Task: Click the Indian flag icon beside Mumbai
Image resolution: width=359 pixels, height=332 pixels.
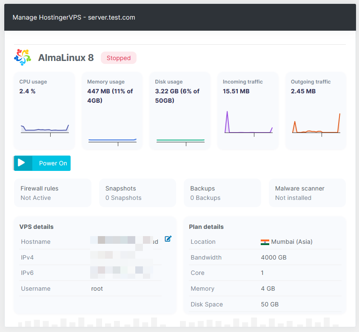Action: [265, 242]
